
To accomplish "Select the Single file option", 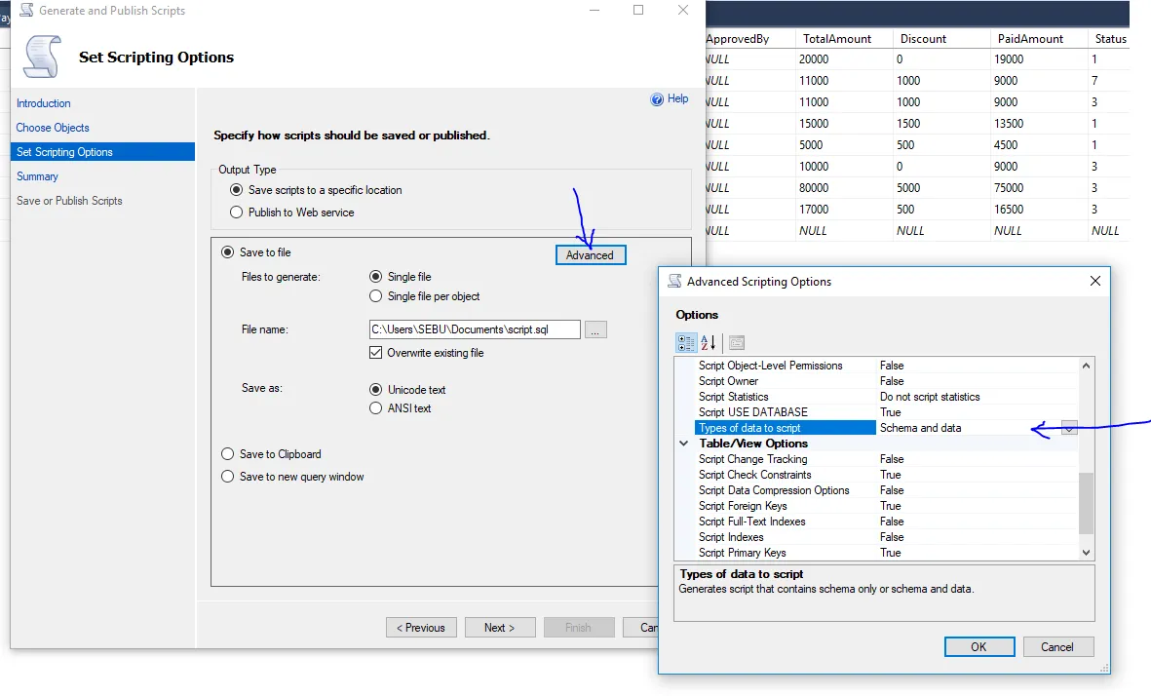I will (376, 277).
